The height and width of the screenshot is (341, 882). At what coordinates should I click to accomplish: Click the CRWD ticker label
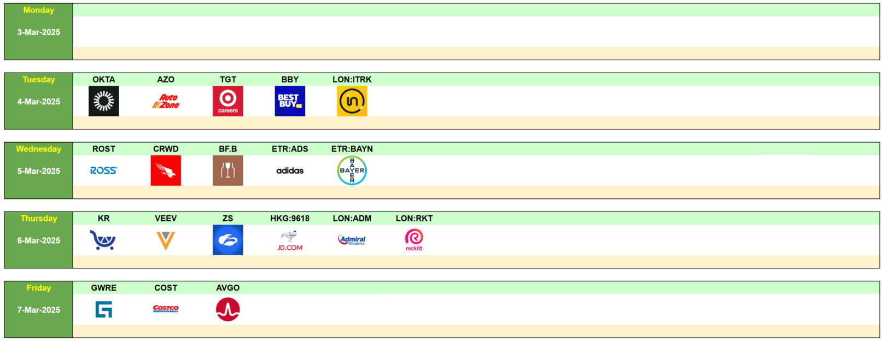coord(166,149)
